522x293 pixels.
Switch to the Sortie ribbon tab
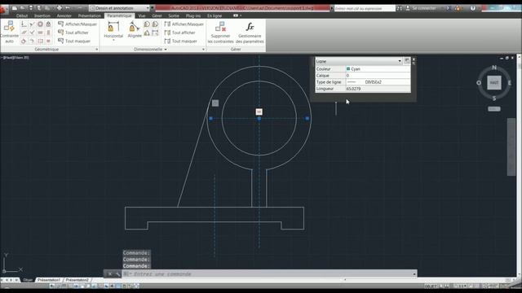tap(174, 15)
